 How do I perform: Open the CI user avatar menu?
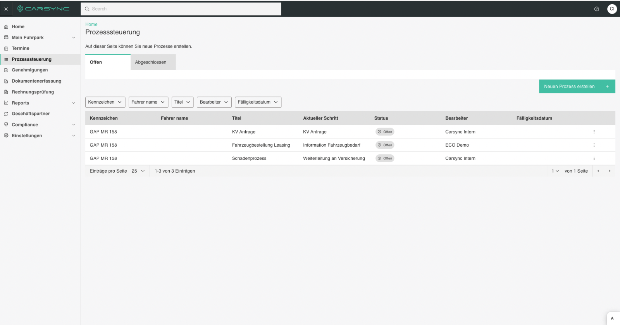612,9
